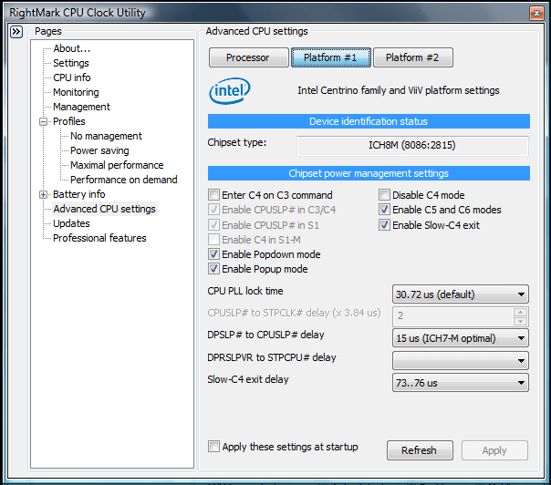This screenshot has height=485, width=551.
Task: Click the Refresh button
Action: pos(420,450)
